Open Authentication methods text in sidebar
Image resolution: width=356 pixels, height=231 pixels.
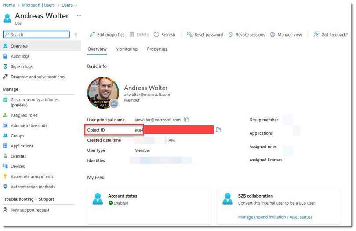[x=33, y=187]
